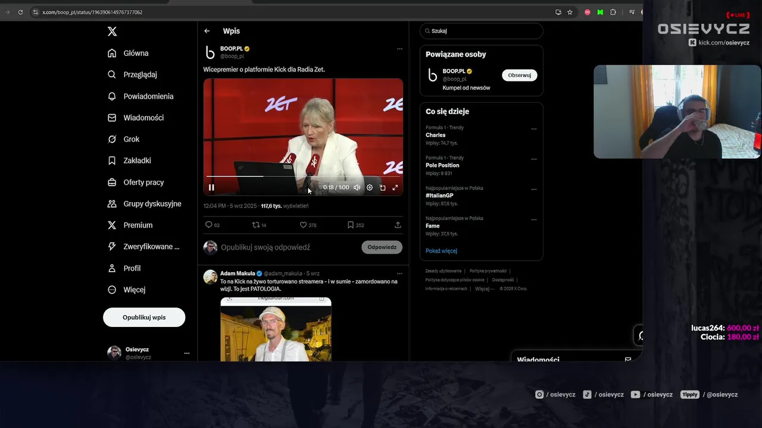Viewport: 762px width, 428px height.
Task: Click the Odpowiedz button
Action: click(x=382, y=247)
